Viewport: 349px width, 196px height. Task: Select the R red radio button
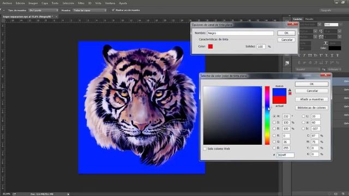point(274,136)
